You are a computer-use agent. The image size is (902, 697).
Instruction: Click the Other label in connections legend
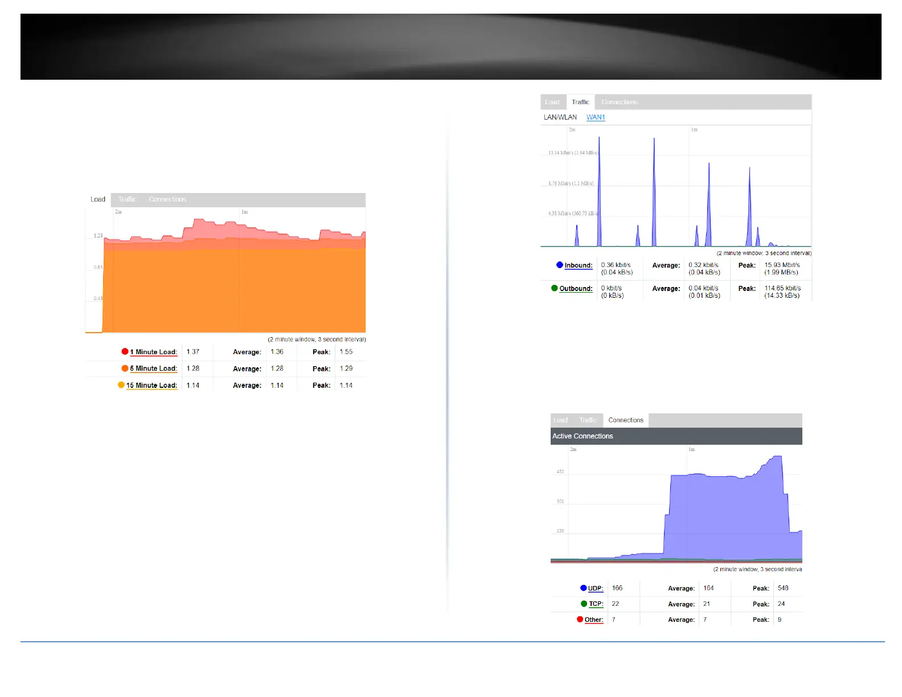[594, 620]
